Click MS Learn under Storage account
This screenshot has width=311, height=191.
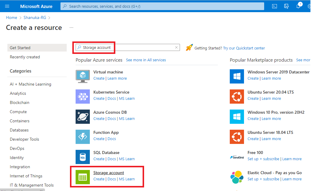tap(127, 179)
